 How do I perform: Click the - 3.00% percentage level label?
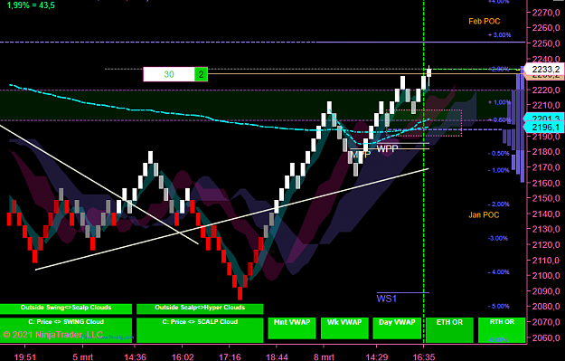[x=497, y=238]
